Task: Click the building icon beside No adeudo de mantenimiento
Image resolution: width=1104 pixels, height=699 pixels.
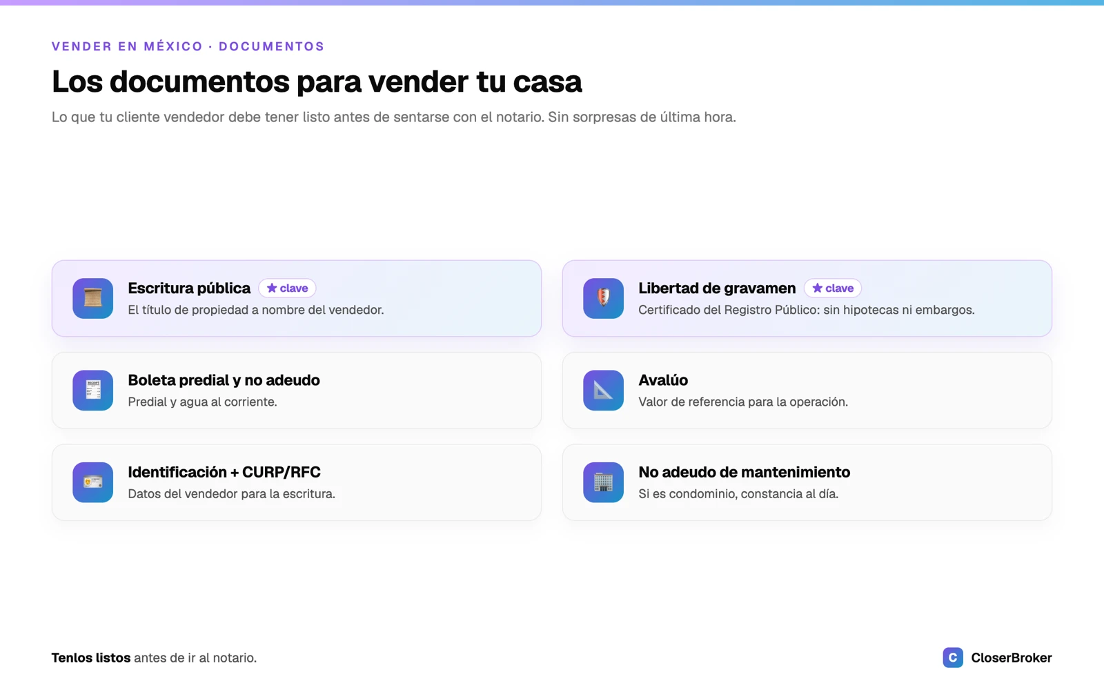Action: pos(603,482)
